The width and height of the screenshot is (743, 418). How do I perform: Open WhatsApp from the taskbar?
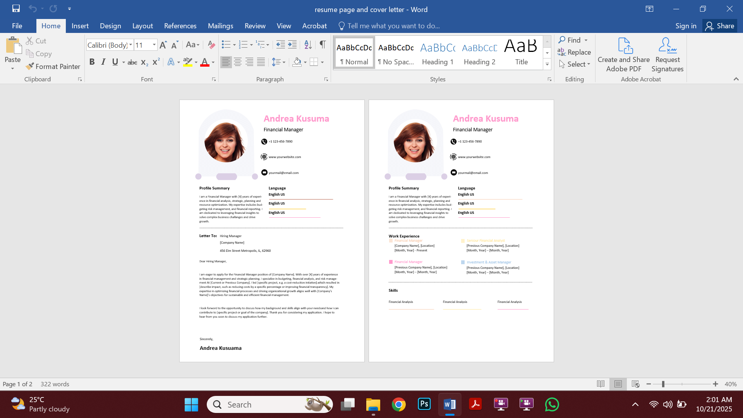[x=552, y=404]
